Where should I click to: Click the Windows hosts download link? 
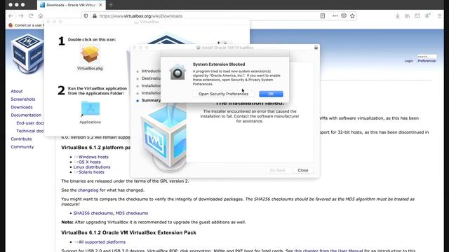[x=93, y=157]
